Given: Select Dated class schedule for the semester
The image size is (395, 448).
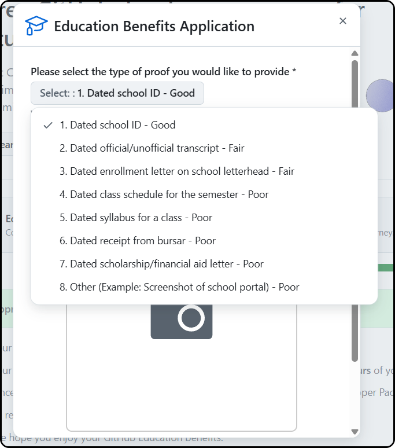Looking at the screenshot, I should click(x=204, y=194).
